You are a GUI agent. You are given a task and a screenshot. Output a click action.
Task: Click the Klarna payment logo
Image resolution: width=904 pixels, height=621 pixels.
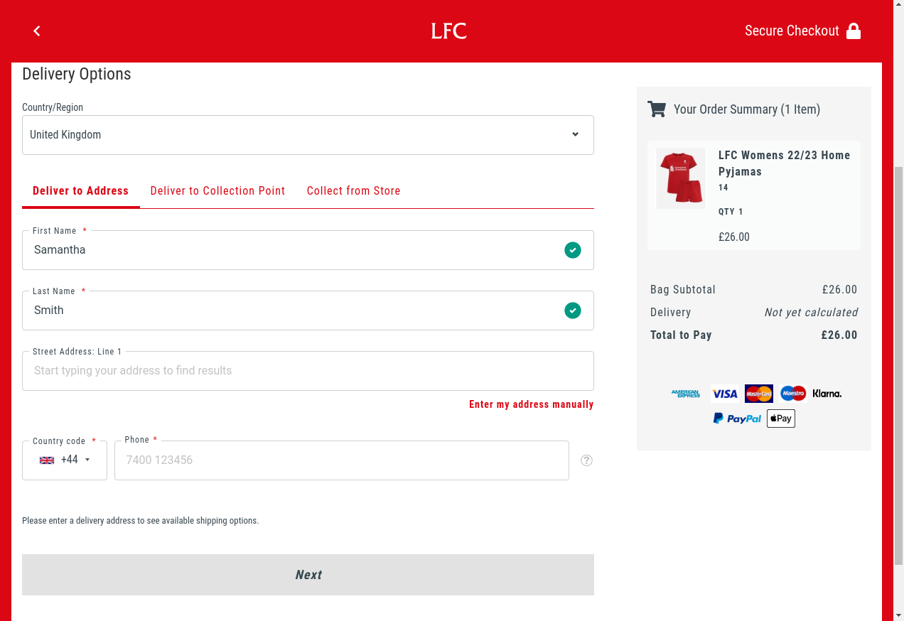(827, 394)
